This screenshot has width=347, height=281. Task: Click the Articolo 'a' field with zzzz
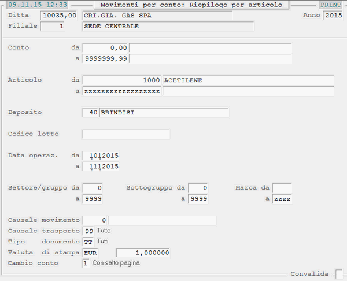122,91
